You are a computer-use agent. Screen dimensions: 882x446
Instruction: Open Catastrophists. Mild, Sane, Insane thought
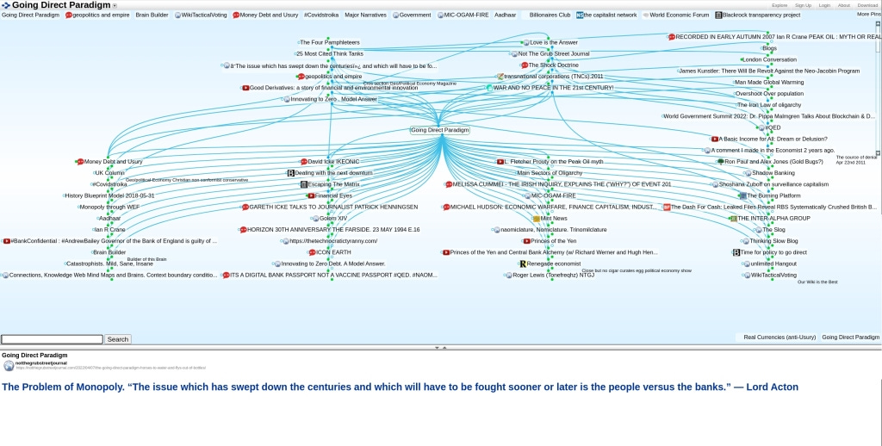pyautogui.click(x=109, y=263)
